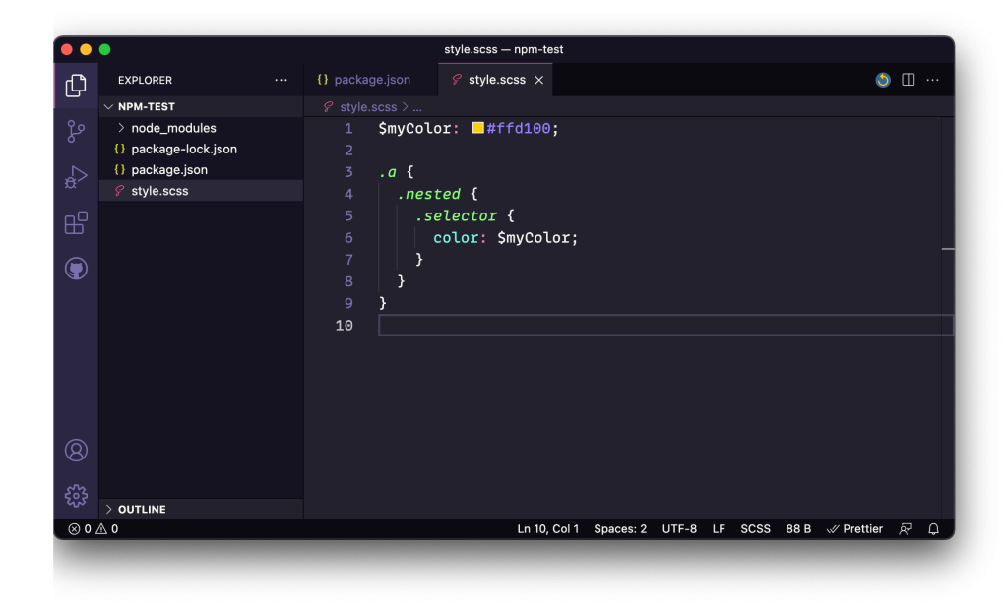Screen dimensions: 1008x610
Task: Click the EXPLORER panel title
Action: point(146,80)
